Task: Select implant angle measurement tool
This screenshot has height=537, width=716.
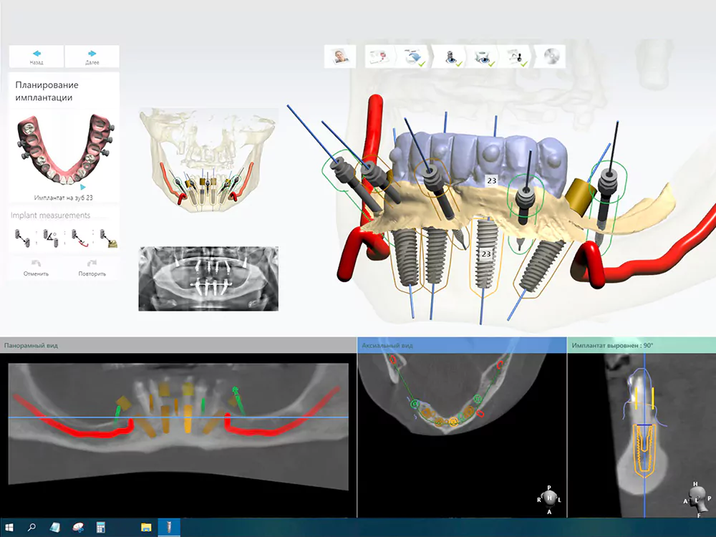Action: 50,238
